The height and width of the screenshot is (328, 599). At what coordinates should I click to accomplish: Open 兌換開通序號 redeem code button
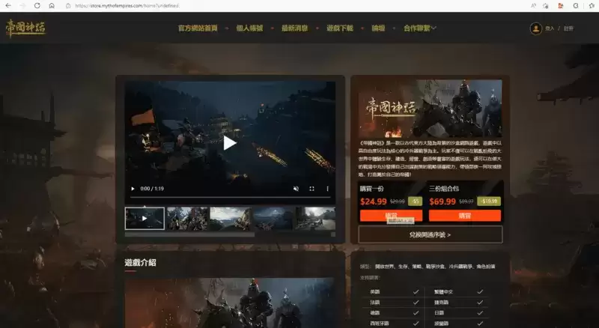(x=430, y=234)
